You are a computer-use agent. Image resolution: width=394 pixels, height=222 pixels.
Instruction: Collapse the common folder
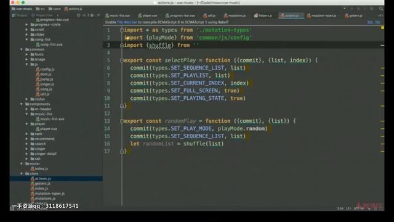(x=22, y=49)
